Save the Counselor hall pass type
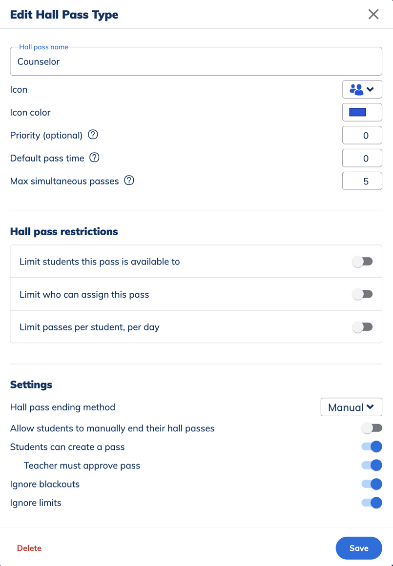 [x=359, y=548]
